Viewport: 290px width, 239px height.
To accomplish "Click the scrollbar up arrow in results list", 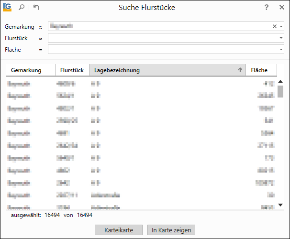I will [x=281, y=82].
